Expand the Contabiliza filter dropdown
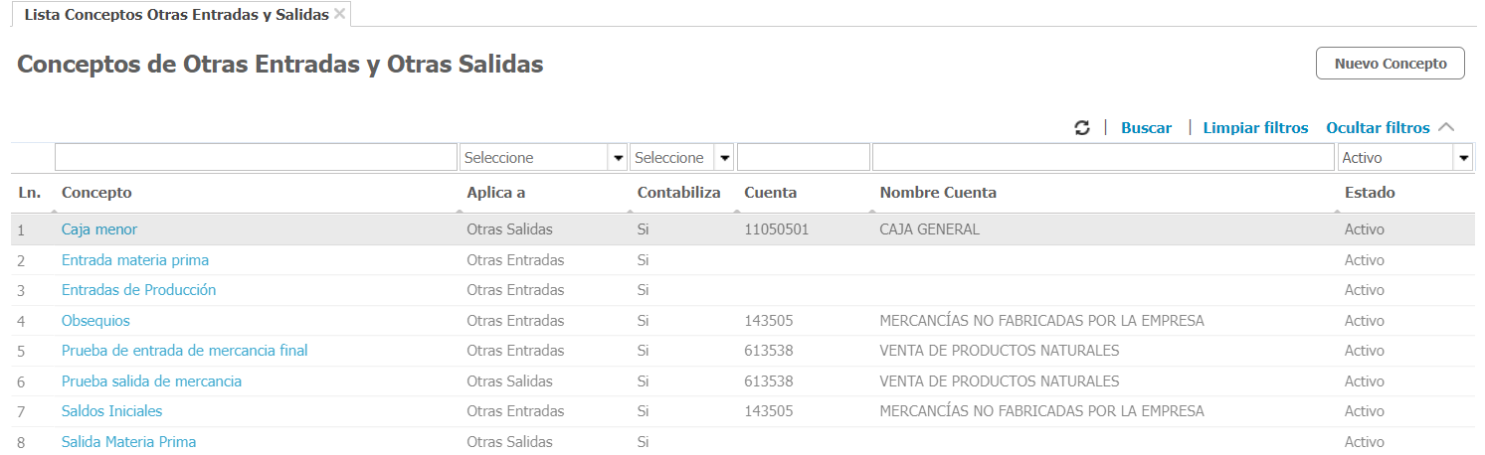 725,158
